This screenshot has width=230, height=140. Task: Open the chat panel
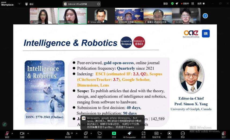[86, 134]
